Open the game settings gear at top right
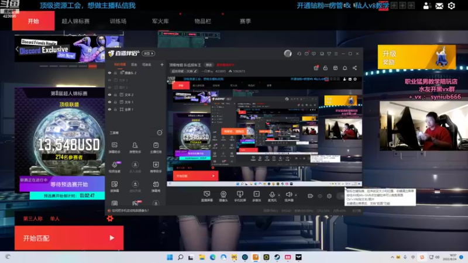468x263 pixels. tap(451, 6)
